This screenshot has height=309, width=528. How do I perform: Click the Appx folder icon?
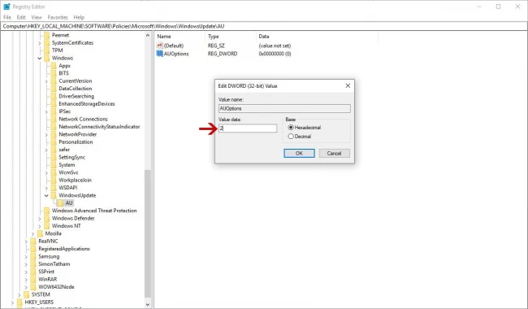[x=53, y=66]
